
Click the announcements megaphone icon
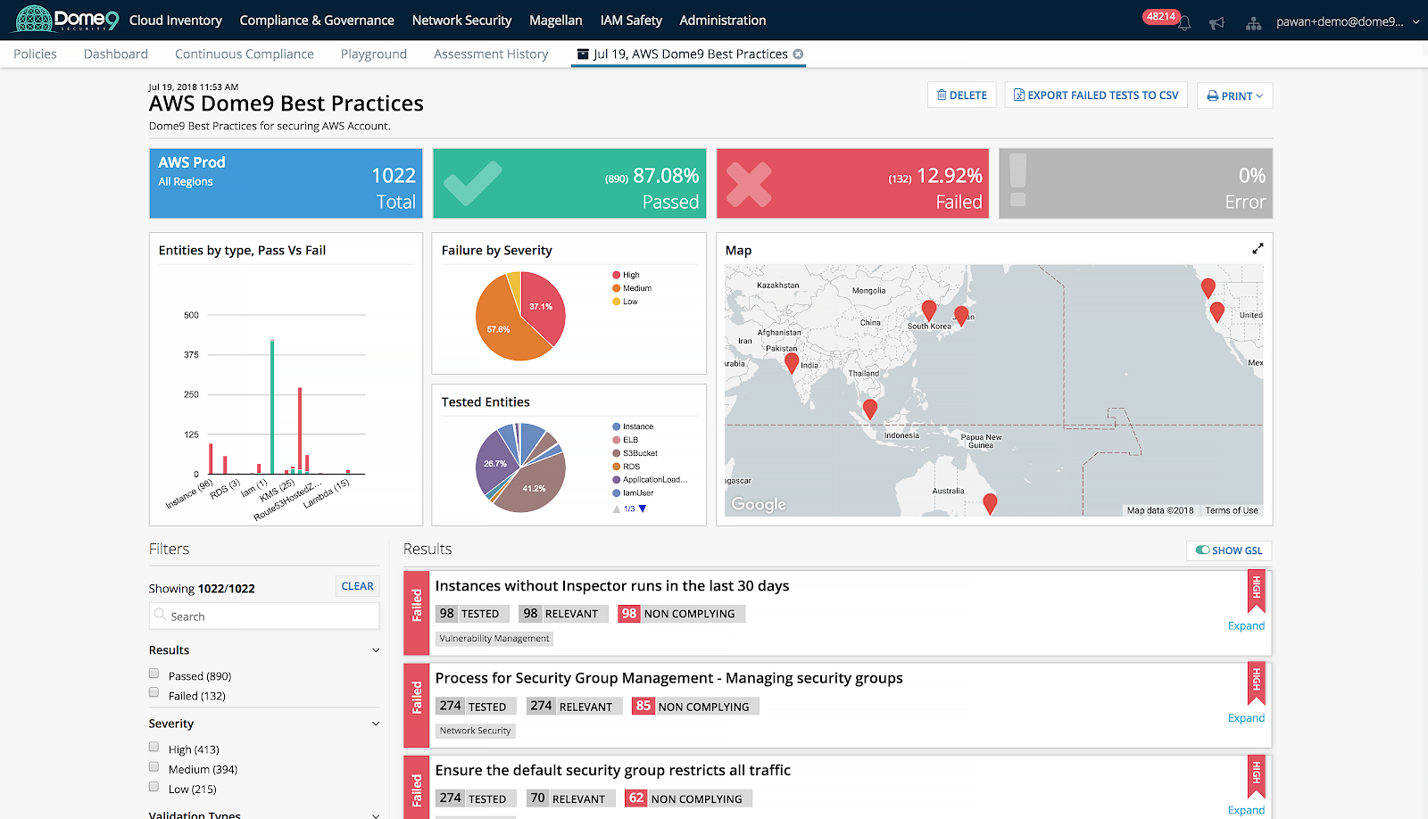point(1216,23)
